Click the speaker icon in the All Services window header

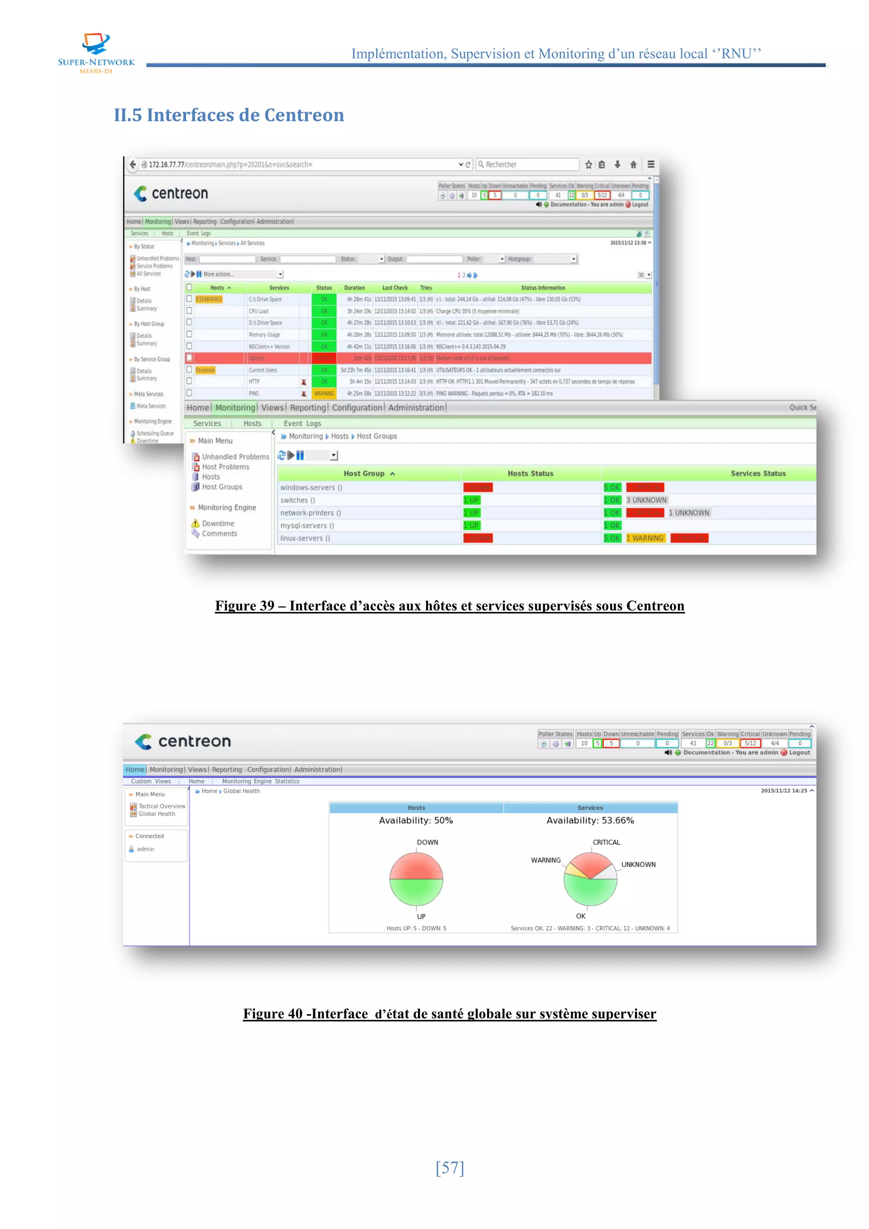click(x=539, y=205)
